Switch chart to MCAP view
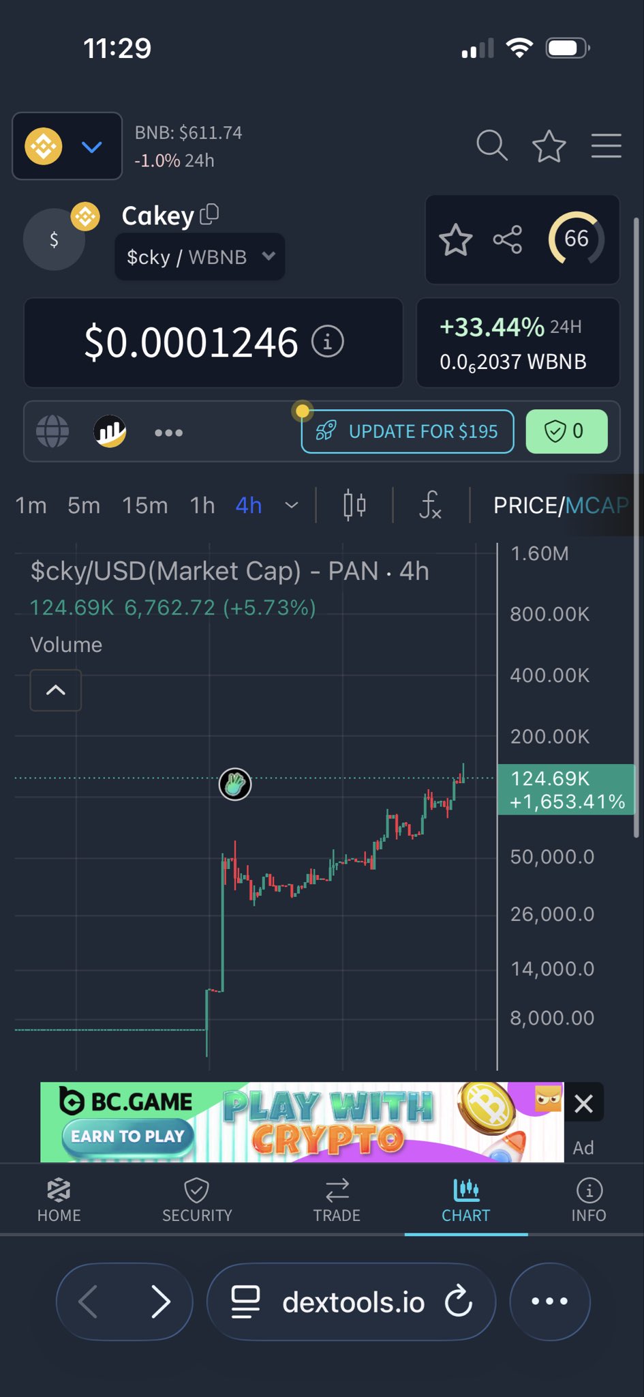This screenshot has width=644, height=1397. click(x=596, y=505)
